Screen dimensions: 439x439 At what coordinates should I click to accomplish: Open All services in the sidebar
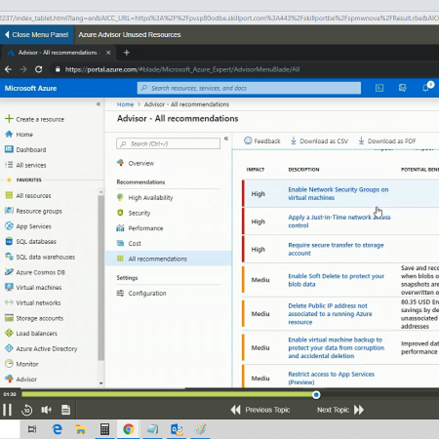point(25,165)
